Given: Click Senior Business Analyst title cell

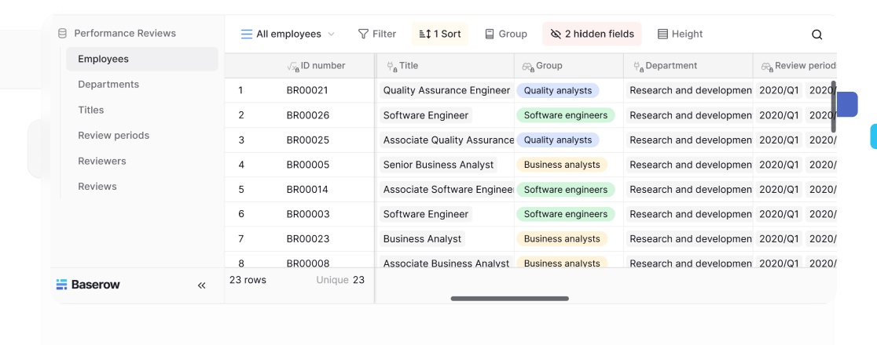Looking at the screenshot, I should pos(438,165).
